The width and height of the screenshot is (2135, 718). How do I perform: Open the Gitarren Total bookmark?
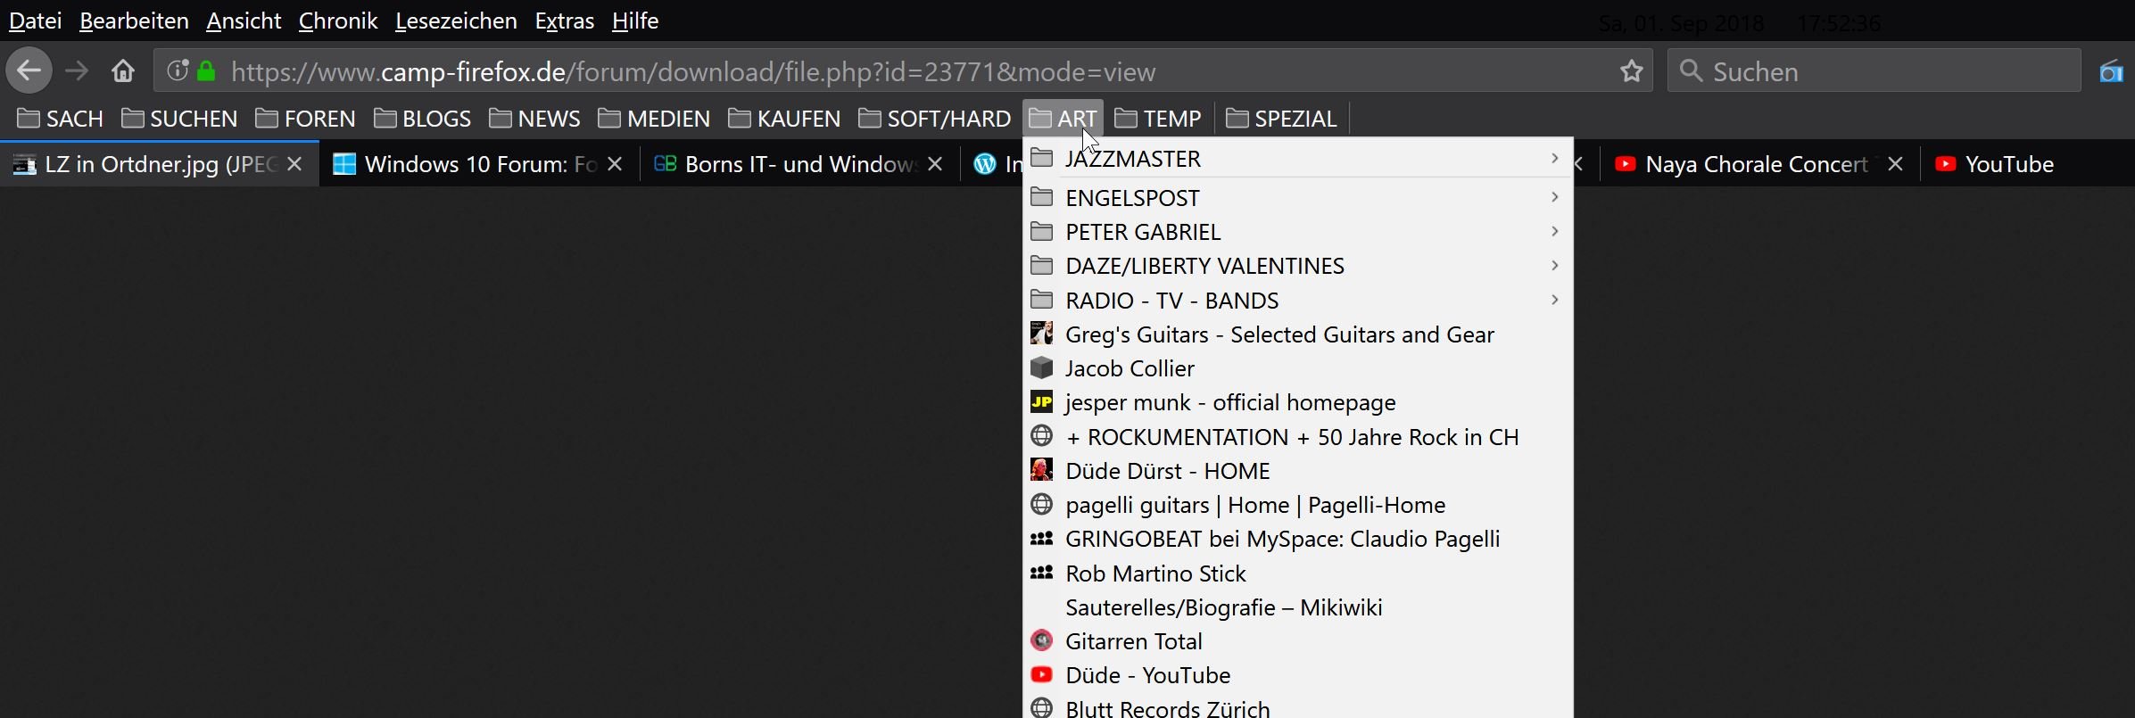point(1298,640)
